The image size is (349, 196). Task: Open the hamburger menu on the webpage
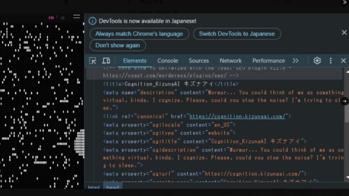(x=76, y=17)
